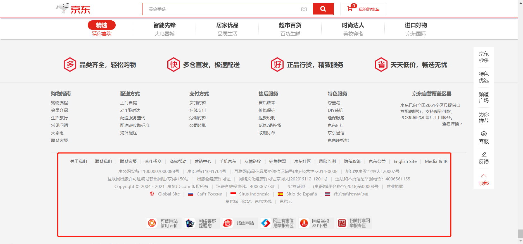Screen dimensions: 523x244
Task: Open the 上门自提 link
Action: click(129, 103)
